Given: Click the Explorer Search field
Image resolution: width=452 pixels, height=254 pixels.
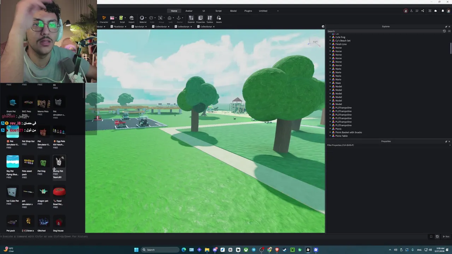Looking at the screenshot, I should [x=384, y=31].
